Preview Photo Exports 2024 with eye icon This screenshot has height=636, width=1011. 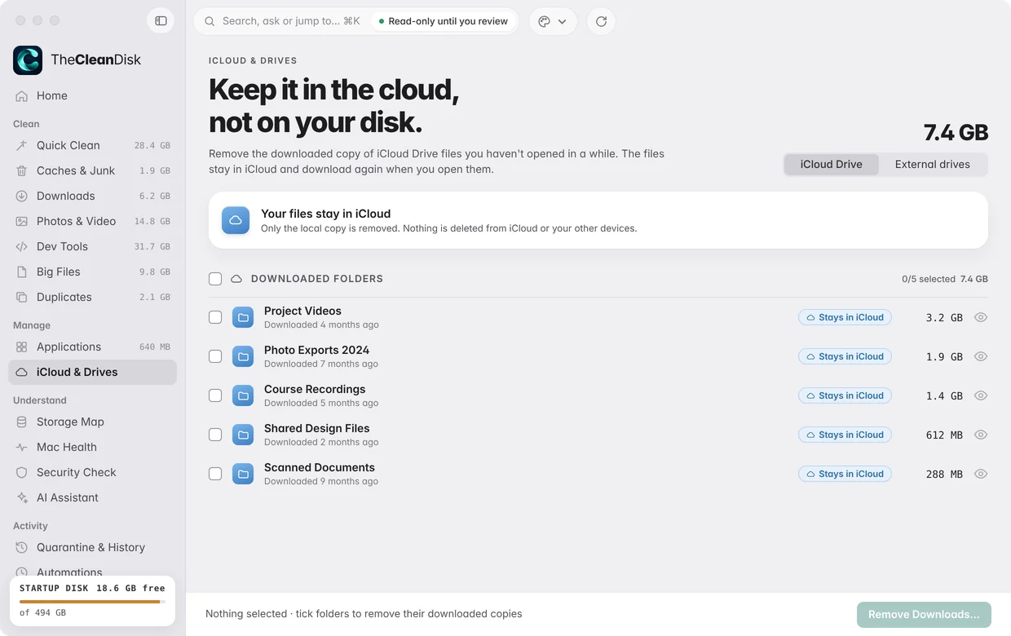(x=981, y=356)
